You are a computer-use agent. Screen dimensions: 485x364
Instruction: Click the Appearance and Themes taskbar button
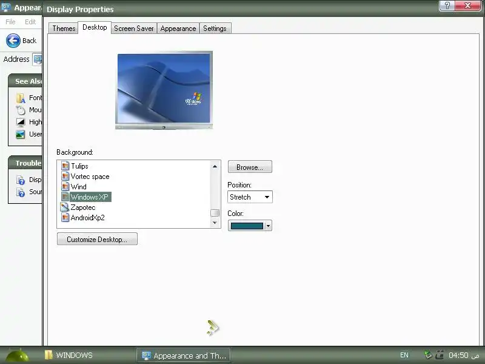pos(184,356)
